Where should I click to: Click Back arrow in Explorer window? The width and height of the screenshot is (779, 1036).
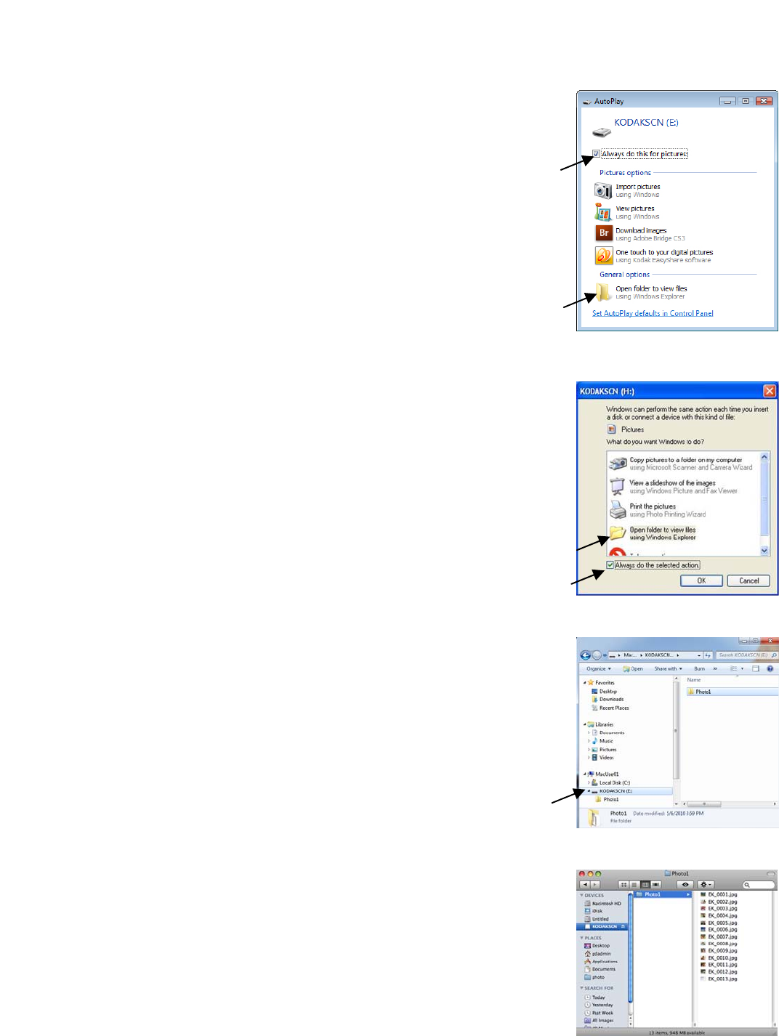585,655
